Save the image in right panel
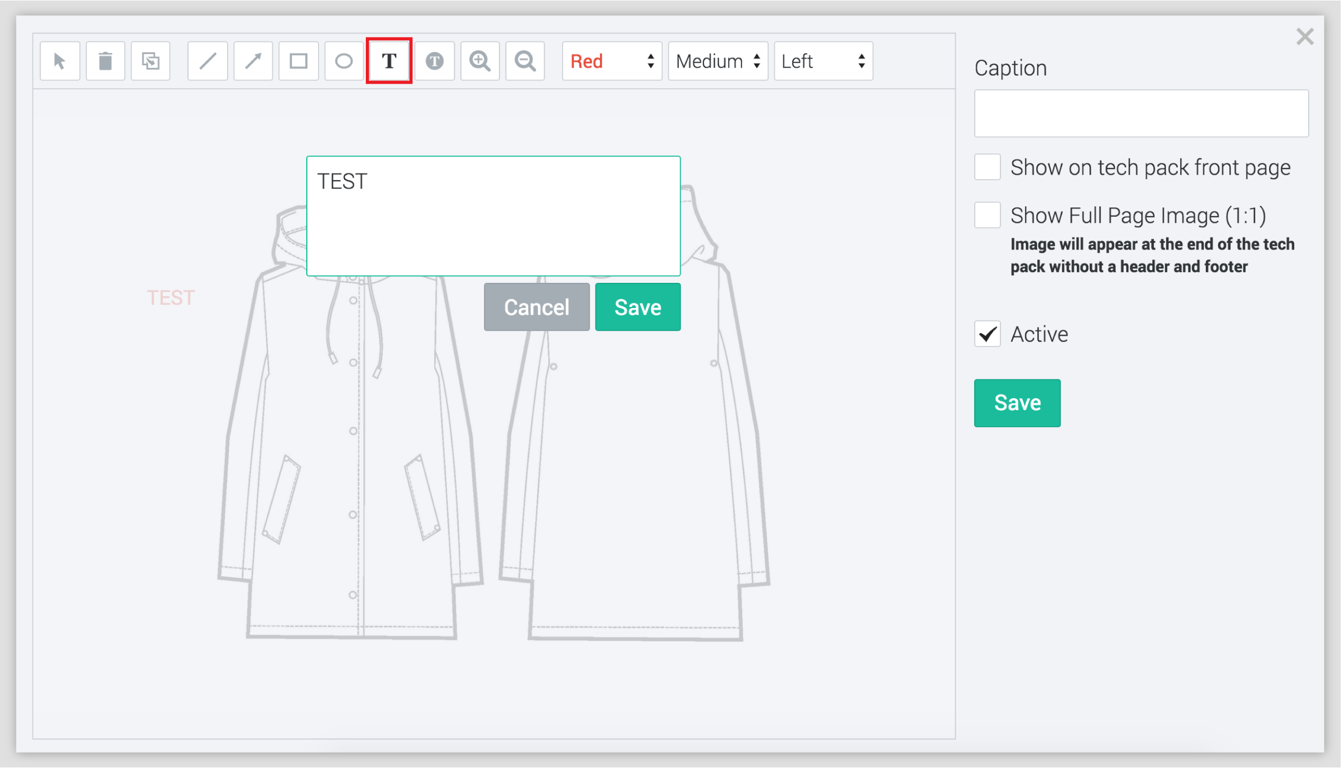This screenshot has width=1341, height=769. (x=1017, y=402)
